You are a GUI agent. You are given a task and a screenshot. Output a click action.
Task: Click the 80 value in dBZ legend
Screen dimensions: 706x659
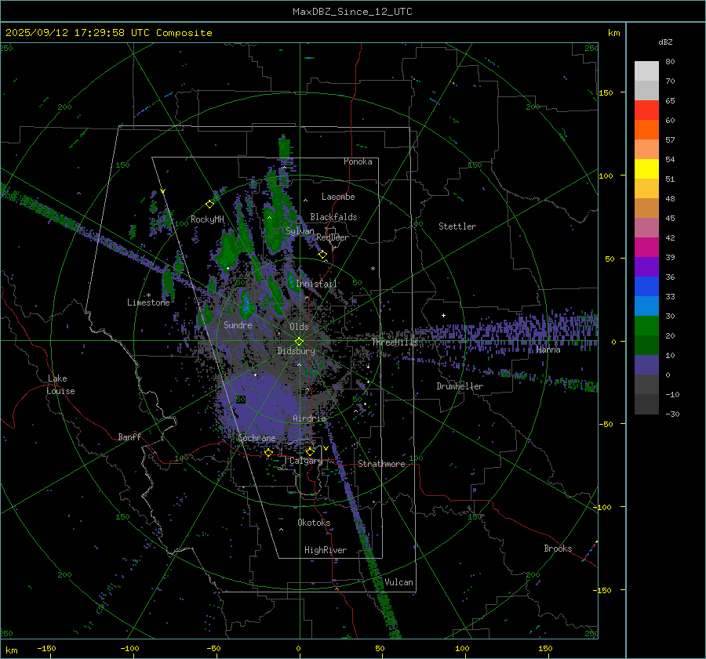pos(670,62)
